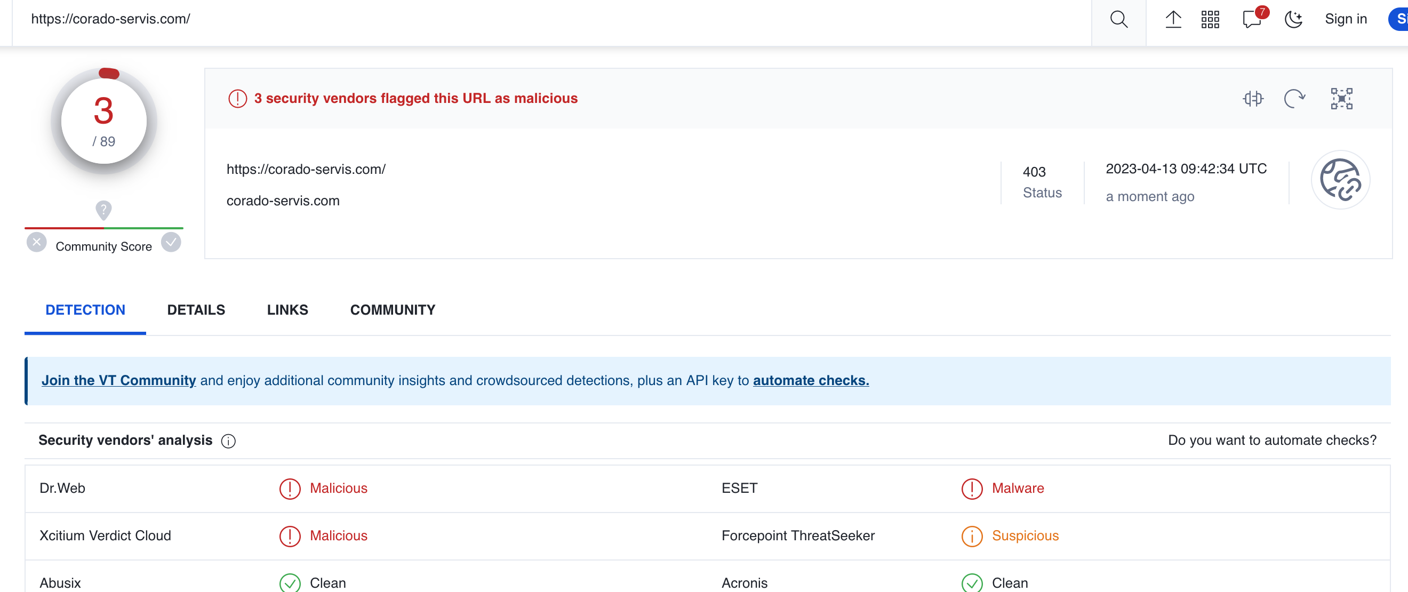This screenshot has height=592, width=1408.
Task: Click the Acronis Clean check icon
Action: click(x=972, y=583)
